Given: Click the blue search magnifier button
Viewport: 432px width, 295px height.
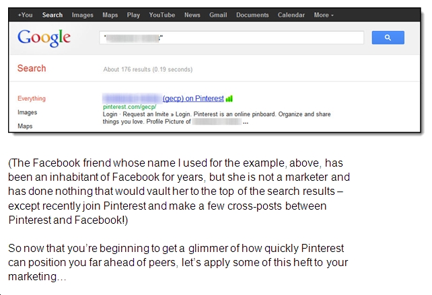Looking at the screenshot, I should [x=388, y=38].
